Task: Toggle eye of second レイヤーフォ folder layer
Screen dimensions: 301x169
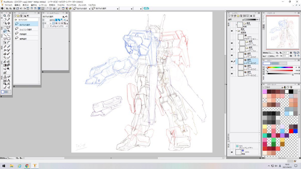Action: [x=232, y=49]
